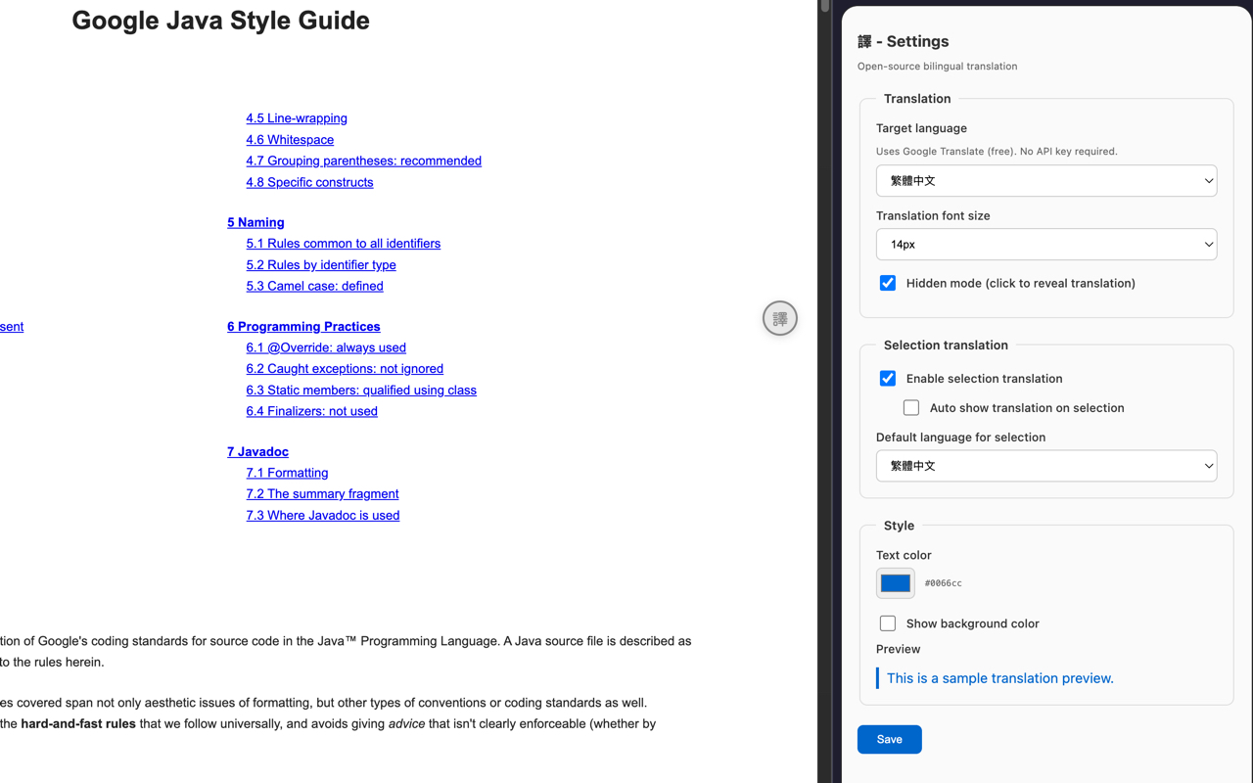The image size is (1253, 783).
Task: Open the Target language dropdown
Action: coord(1045,181)
